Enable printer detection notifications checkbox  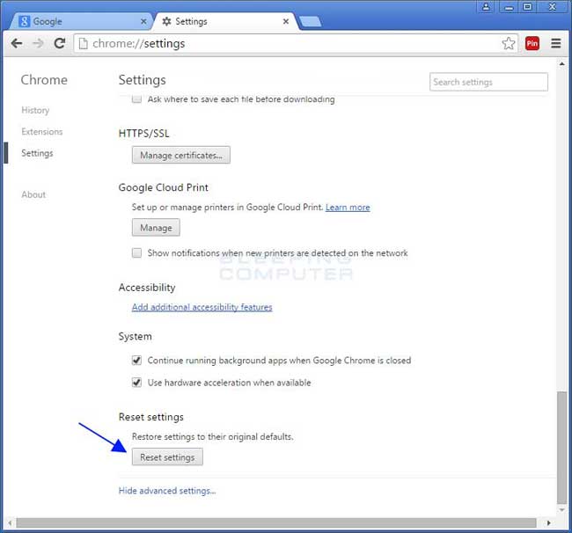click(x=136, y=253)
